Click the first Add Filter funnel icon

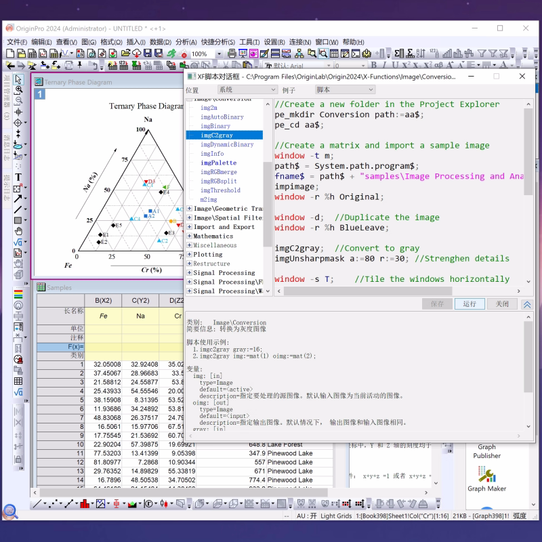tap(482, 54)
